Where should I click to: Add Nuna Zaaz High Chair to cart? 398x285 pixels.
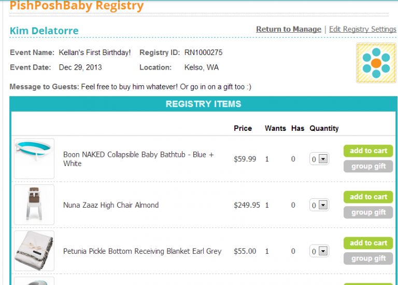[368, 197]
